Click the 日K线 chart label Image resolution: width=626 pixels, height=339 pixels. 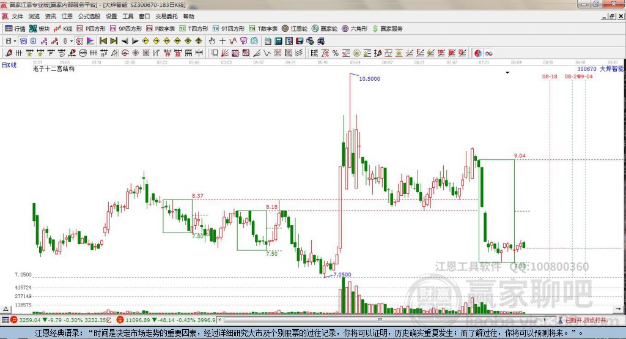pos(9,65)
